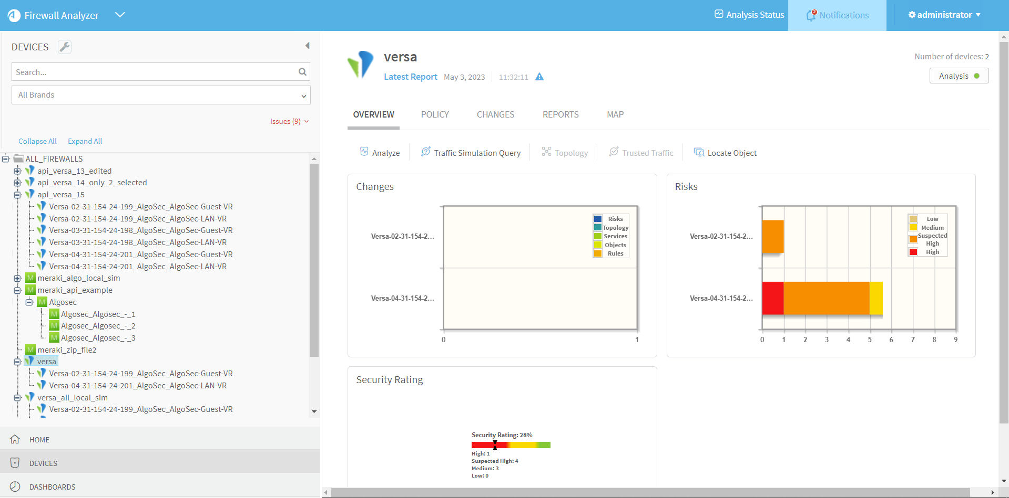Open the administrator user menu
The width and height of the screenshot is (1009, 498).
[x=944, y=15]
